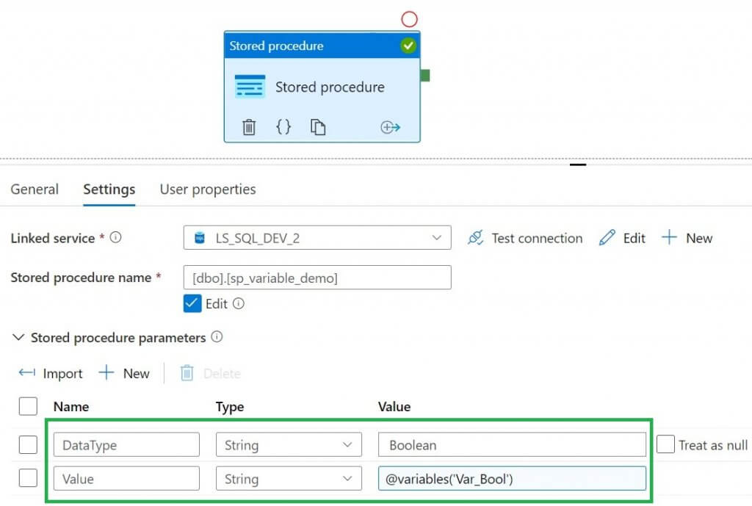Click the Stored procedure name input field
This screenshot has height=506, width=752.
coord(317,278)
